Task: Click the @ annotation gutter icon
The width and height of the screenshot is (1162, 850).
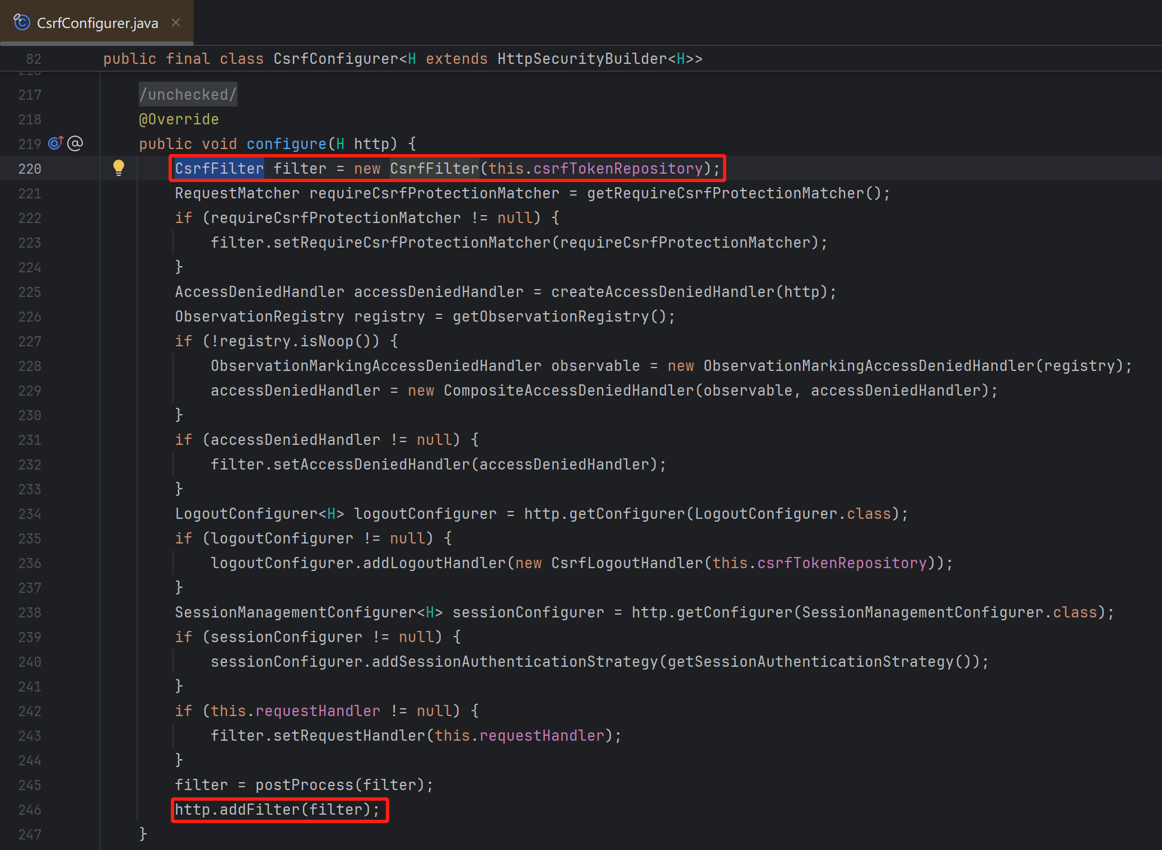Action: click(x=75, y=143)
